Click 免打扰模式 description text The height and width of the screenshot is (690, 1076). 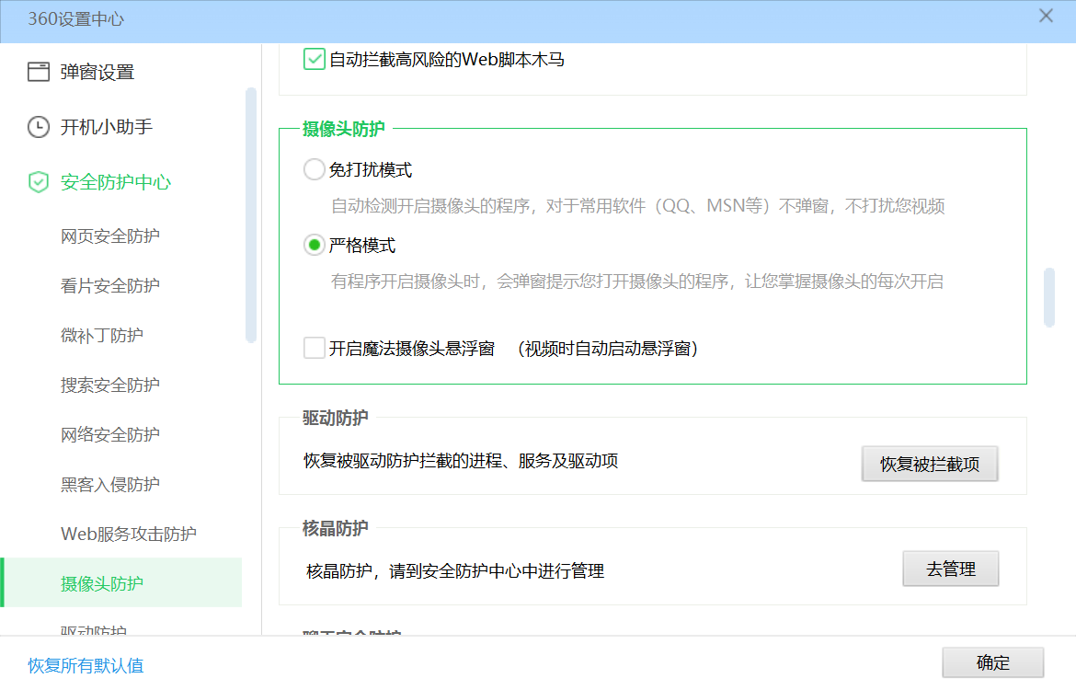click(637, 206)
